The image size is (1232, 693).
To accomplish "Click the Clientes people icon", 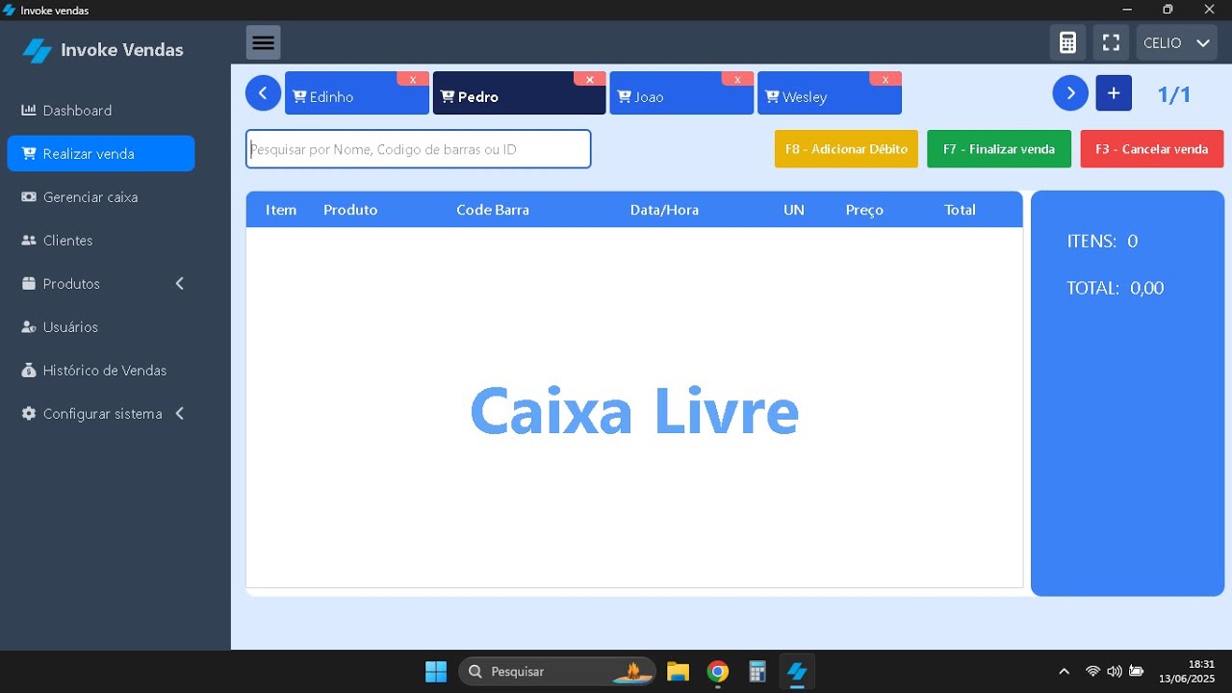I will [x=29, y=241].
